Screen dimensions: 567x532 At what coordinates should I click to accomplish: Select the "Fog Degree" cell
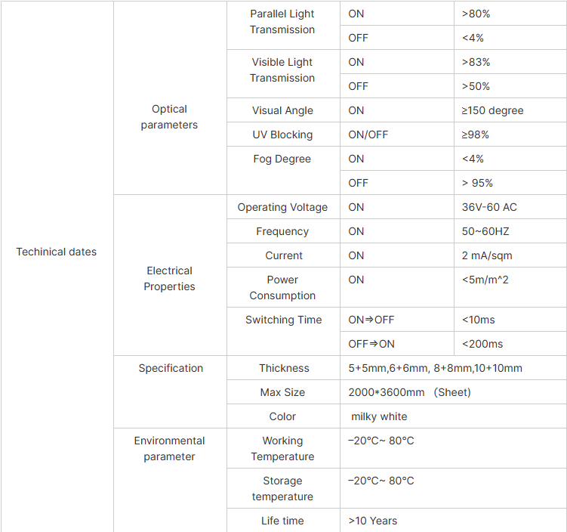click(x=282, y=159)
